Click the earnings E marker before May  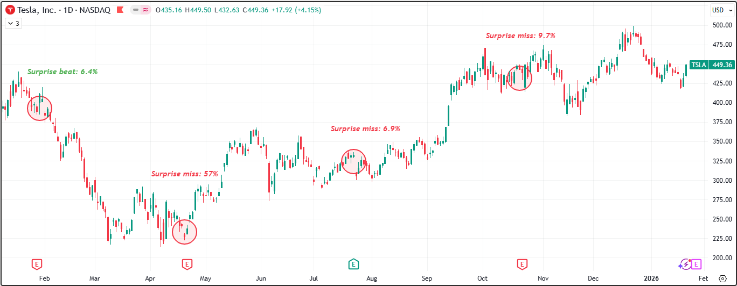coord(187,263)
